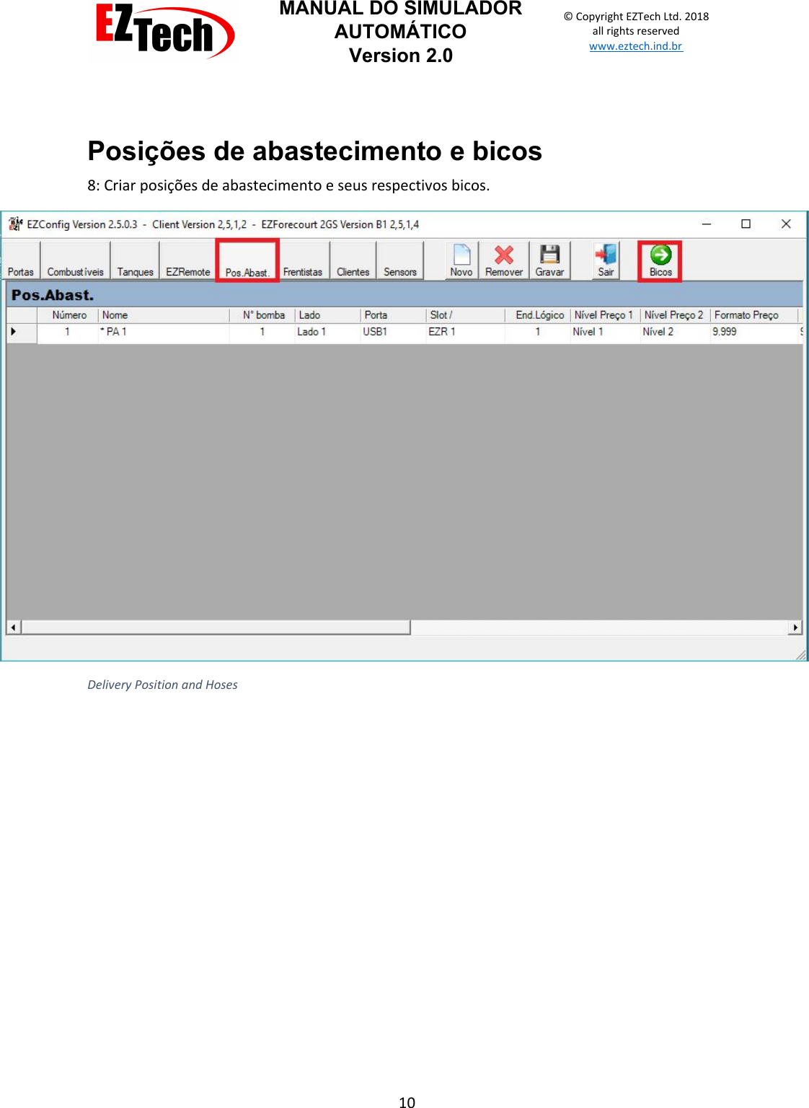
Task: Click the Slot / column header
Action: pyautogui.click(x=466, y=315)
